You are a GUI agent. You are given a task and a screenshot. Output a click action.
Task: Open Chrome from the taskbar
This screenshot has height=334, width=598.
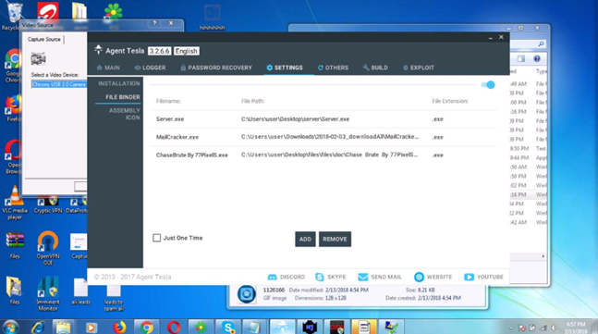146,328
